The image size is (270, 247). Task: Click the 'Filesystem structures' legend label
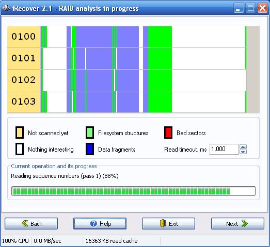pos(123,133)
